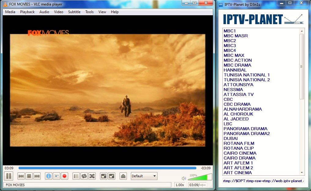Select DUBAI channel
Viewport: 311px width, 191px height.
(231, 138)
